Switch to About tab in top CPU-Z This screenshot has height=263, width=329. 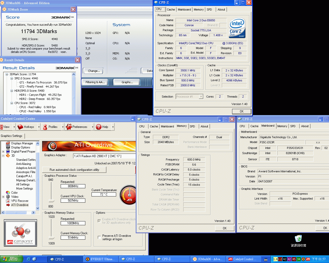tap(221, 10)
